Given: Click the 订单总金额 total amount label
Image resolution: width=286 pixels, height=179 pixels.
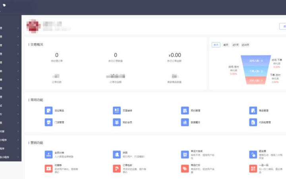Looking at the screenshot, I should (116, 82).
